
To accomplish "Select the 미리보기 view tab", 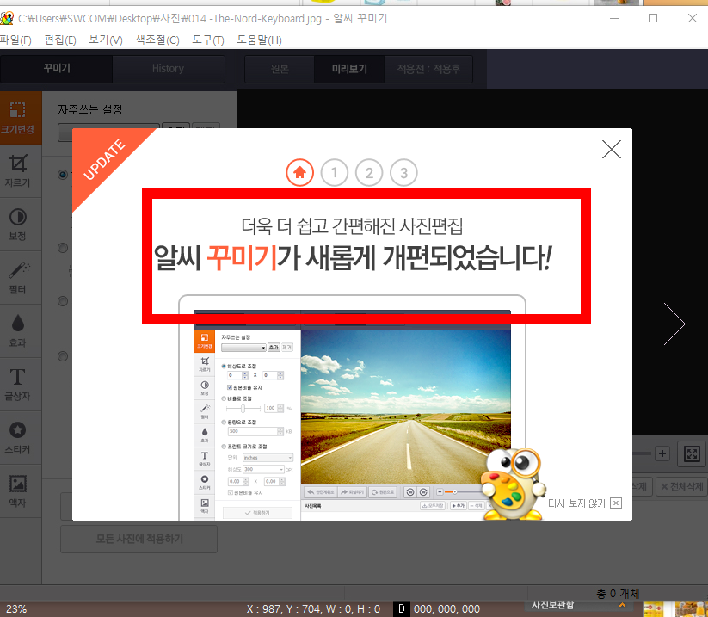I will [349, 69].
